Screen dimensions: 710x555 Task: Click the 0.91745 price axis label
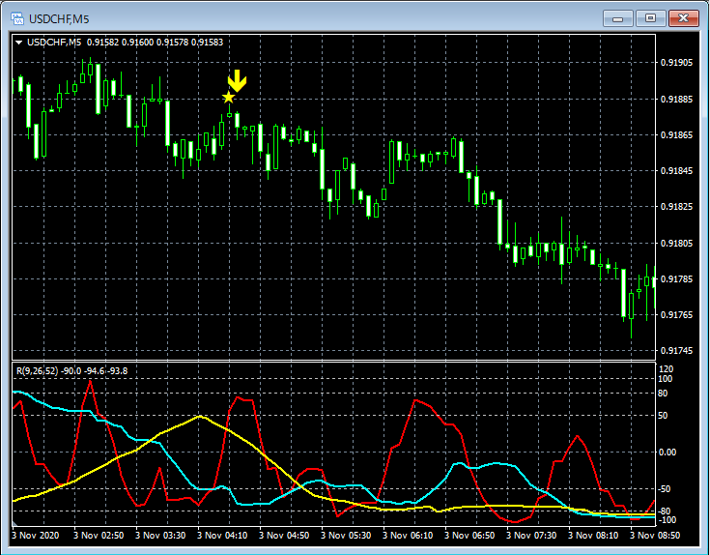click(x=676, y=351)
